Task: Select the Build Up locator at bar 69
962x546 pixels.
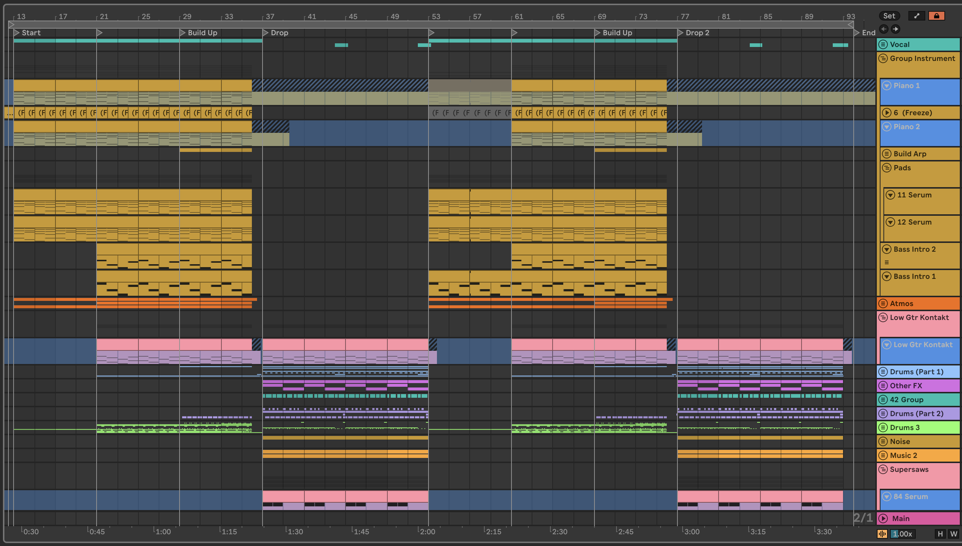Action: point(614,33)
